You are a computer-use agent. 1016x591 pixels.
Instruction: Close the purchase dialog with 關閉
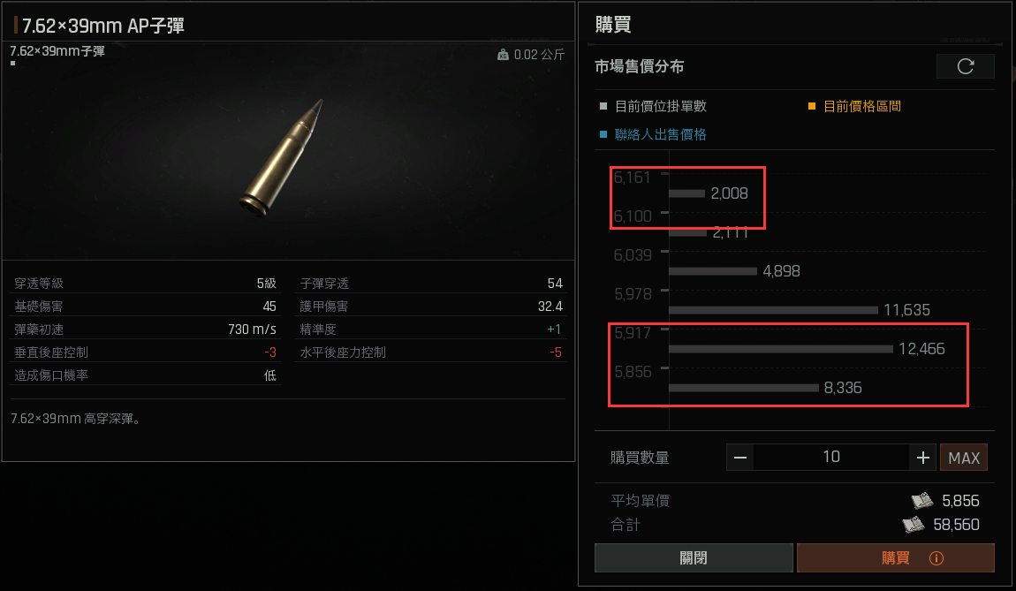coord(694,558)
